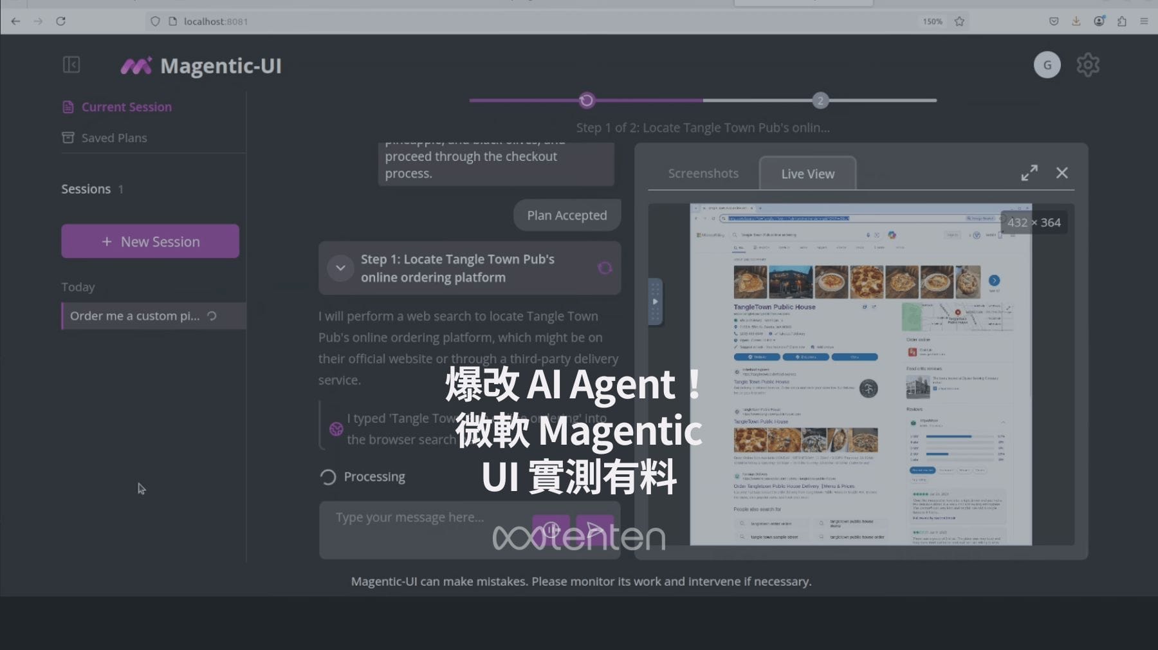Close the live view panel
The height and width of the screenshot is (650, 1158).
tap(1061, 172)
